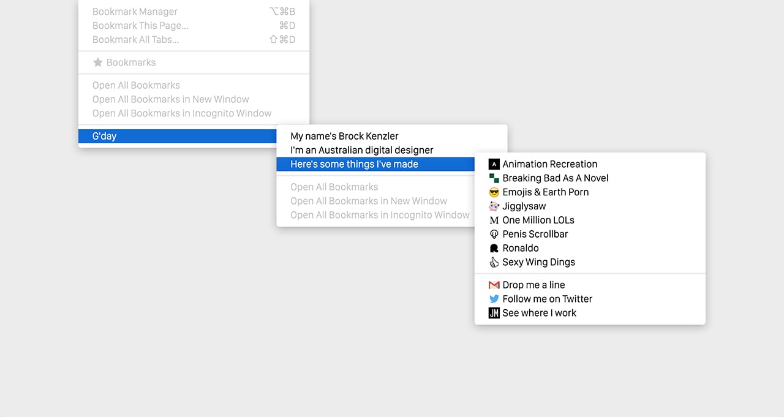Open the Follow me on Twitter link
Screen dimensions: 784x417
pyautogui.click(x=547, y=299)
